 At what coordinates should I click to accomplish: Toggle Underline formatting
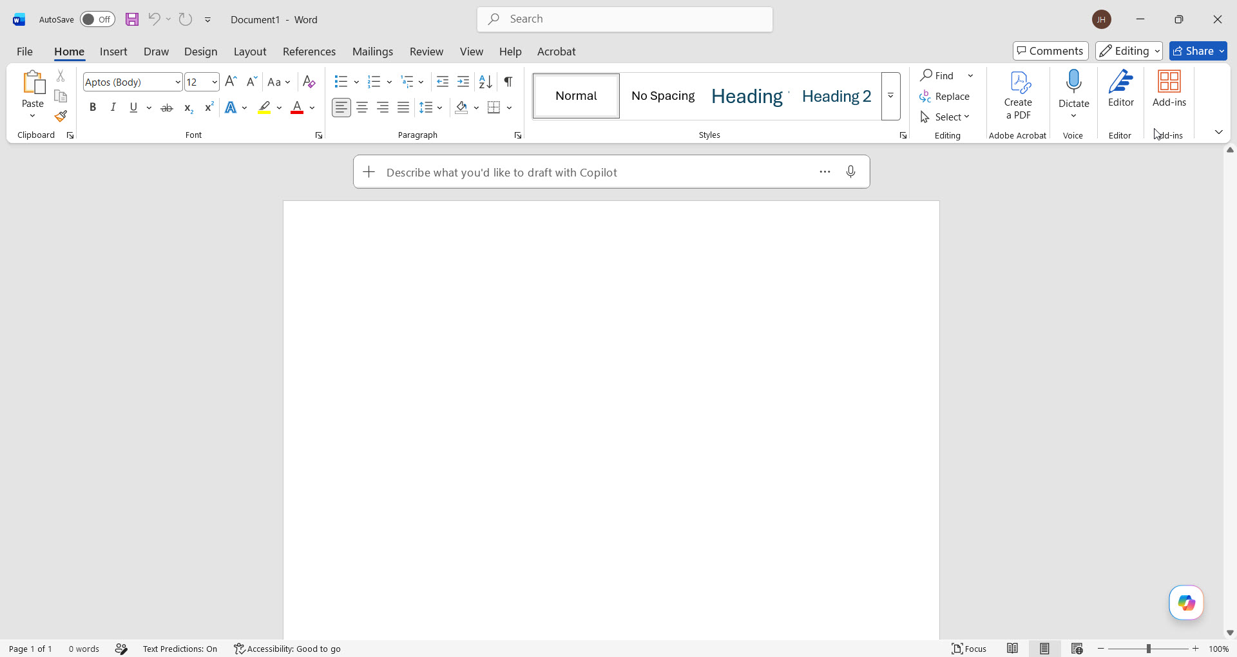[133, 108]
